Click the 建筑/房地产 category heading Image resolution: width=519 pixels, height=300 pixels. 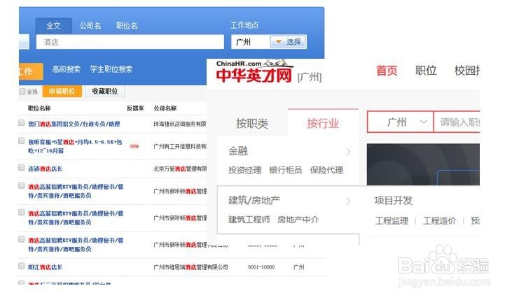click(x=254, y=200)
